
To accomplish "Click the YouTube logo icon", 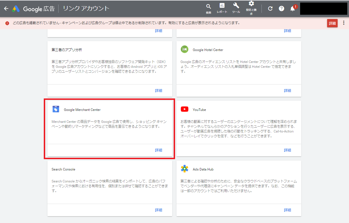I will click(184, 109).
